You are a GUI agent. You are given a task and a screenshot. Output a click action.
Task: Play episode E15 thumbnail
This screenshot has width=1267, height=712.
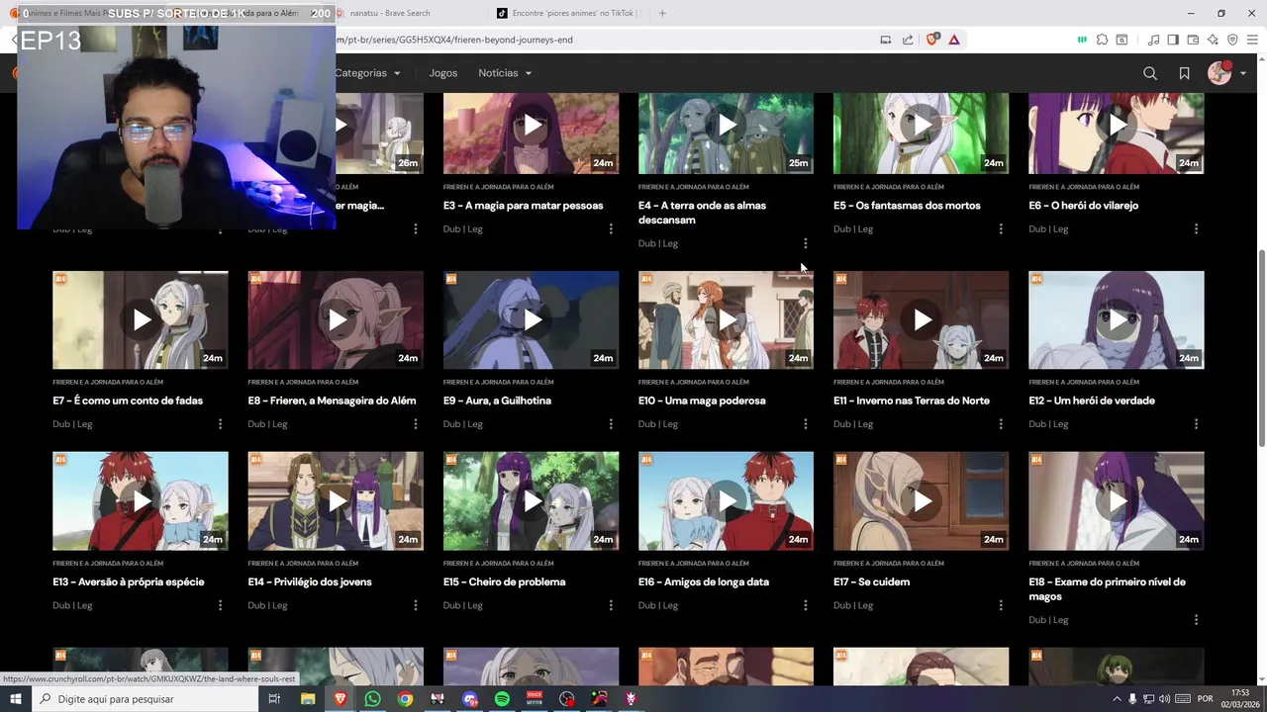(x=531, y=501)
